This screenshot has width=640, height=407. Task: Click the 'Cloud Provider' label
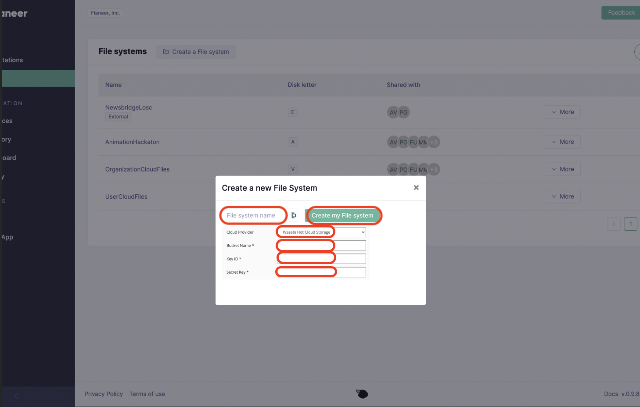tap(240, 232)
